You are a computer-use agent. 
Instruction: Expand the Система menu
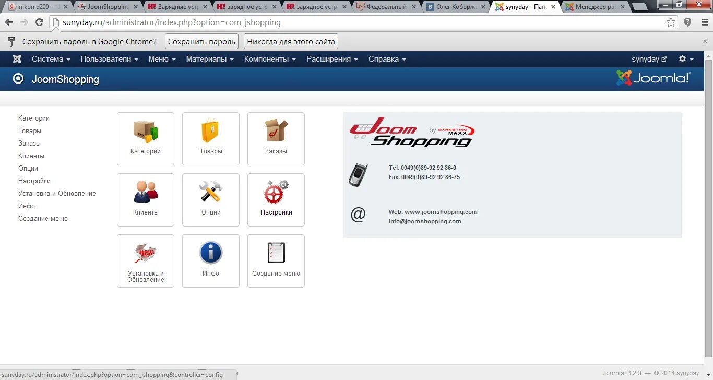pos(51,59)
